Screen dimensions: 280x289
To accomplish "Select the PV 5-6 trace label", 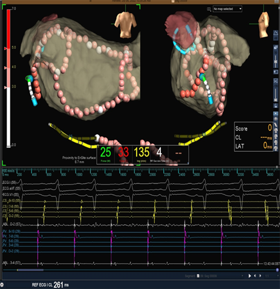I will (11, 241).
